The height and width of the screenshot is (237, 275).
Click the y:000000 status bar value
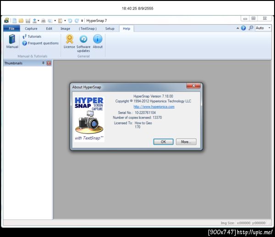point(259,223)
